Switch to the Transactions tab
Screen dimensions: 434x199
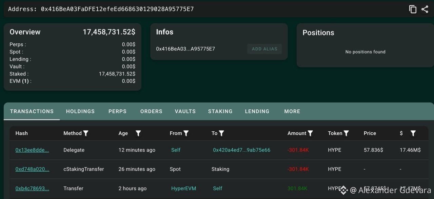click(x=32, y=111)
